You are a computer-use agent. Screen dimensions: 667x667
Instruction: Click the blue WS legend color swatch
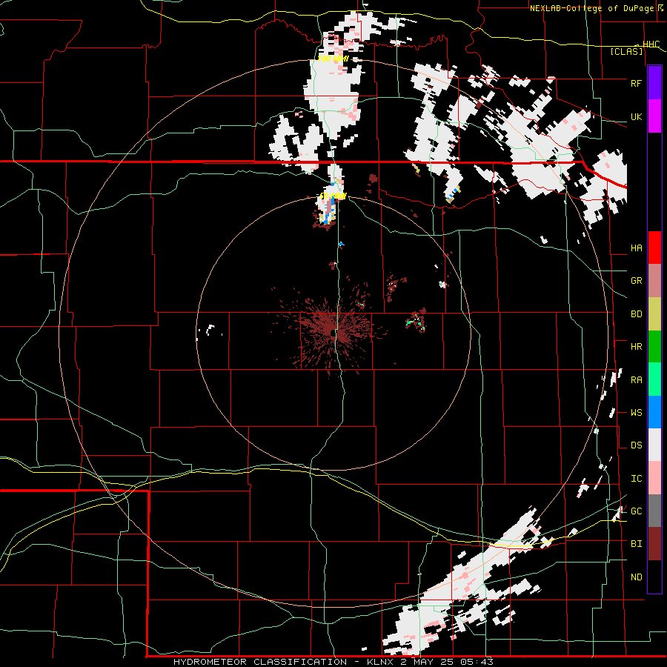654,412
